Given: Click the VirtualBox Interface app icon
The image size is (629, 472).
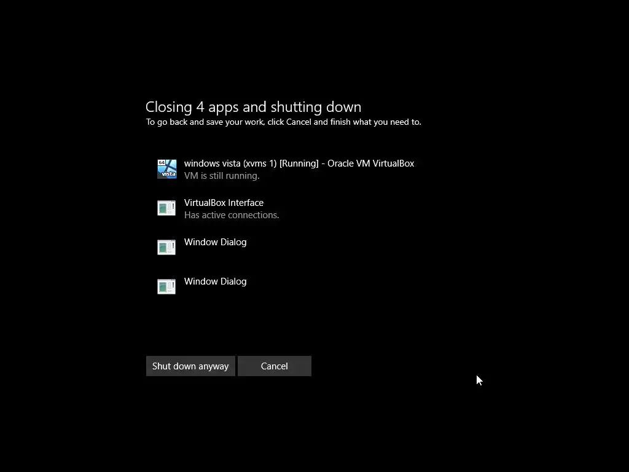Looking at the screenshot, I should coord(166,208).
